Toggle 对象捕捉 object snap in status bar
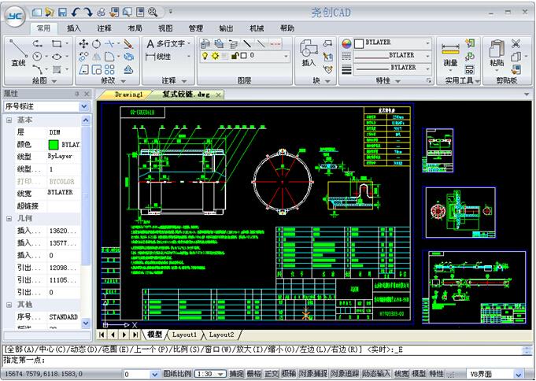 312,374
